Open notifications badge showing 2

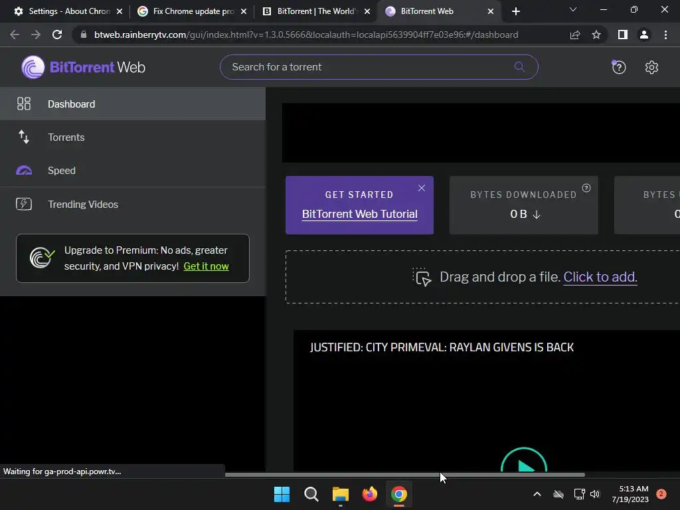pos(661,494)
